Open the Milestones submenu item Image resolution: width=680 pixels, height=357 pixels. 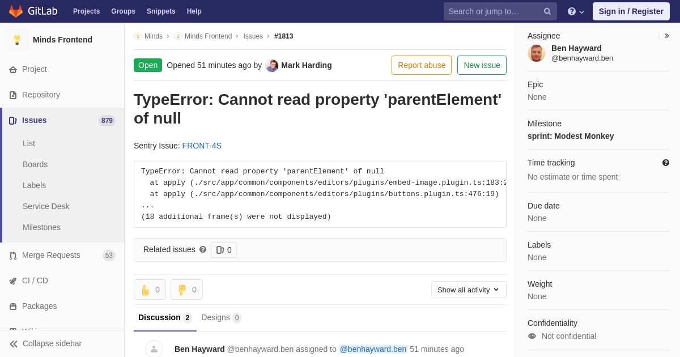[41, 227]
